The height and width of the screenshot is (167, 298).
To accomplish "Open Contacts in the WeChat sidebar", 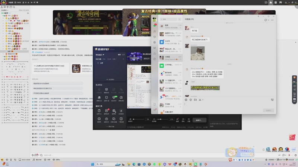I will (155, 31).
